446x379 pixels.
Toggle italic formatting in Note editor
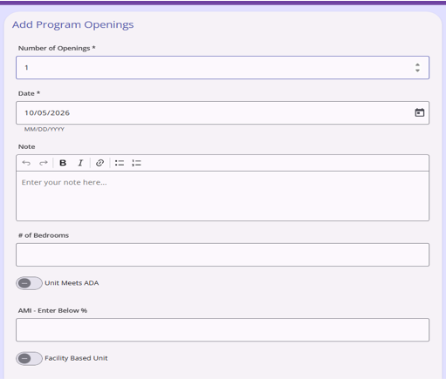(80, 163)
